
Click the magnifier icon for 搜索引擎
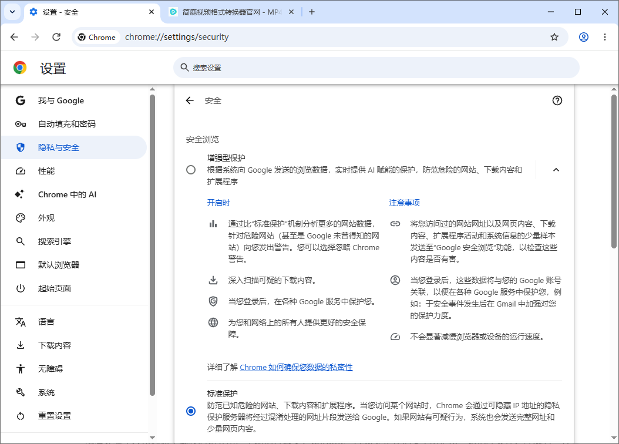(x=21, y=241)
